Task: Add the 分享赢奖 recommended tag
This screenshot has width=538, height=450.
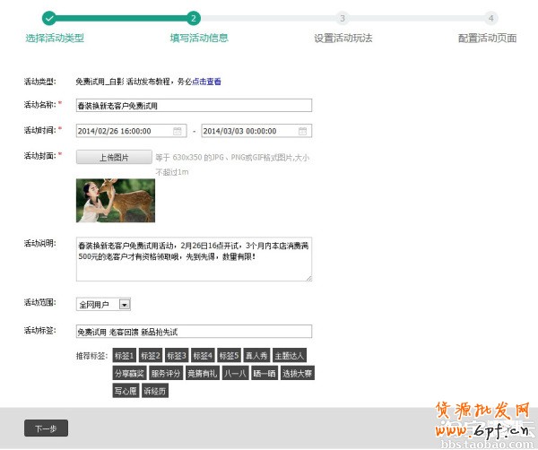Action: click(x=128, y=373)
